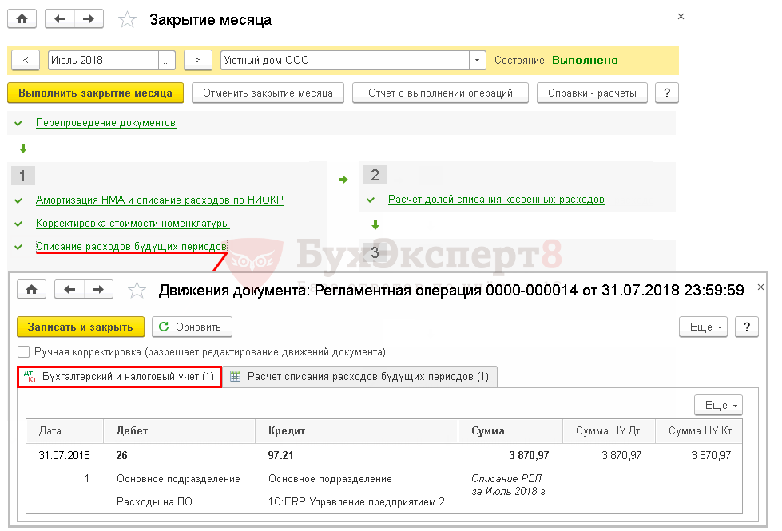The height and width of the screenshot is (531, 782).
Task: Click the Сумма НУ Кт column header
Action: tap(699, 430)
